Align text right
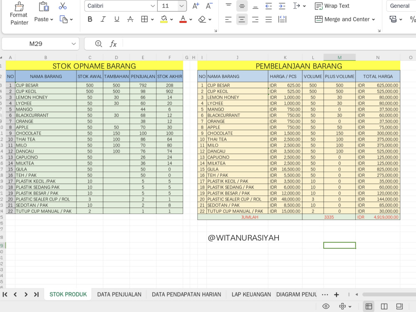Screen dimensions: 416x312 (x=255, y=20)
